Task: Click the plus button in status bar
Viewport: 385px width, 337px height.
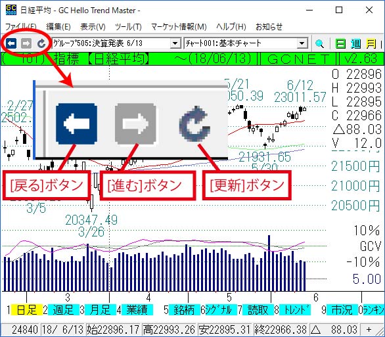Action: pos(369,329)
